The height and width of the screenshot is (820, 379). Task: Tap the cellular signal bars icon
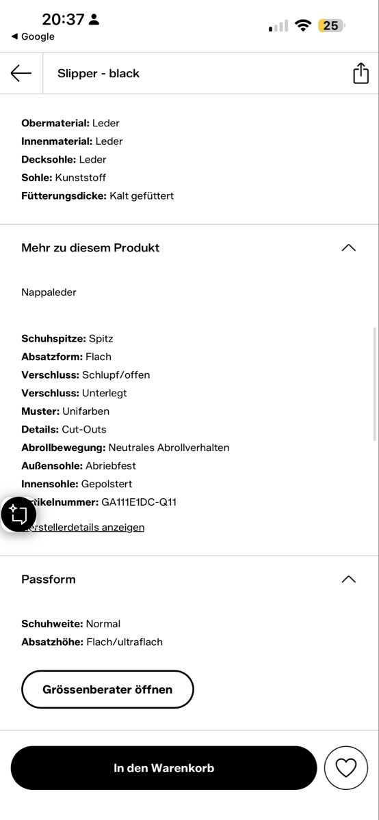click(278, 26)
